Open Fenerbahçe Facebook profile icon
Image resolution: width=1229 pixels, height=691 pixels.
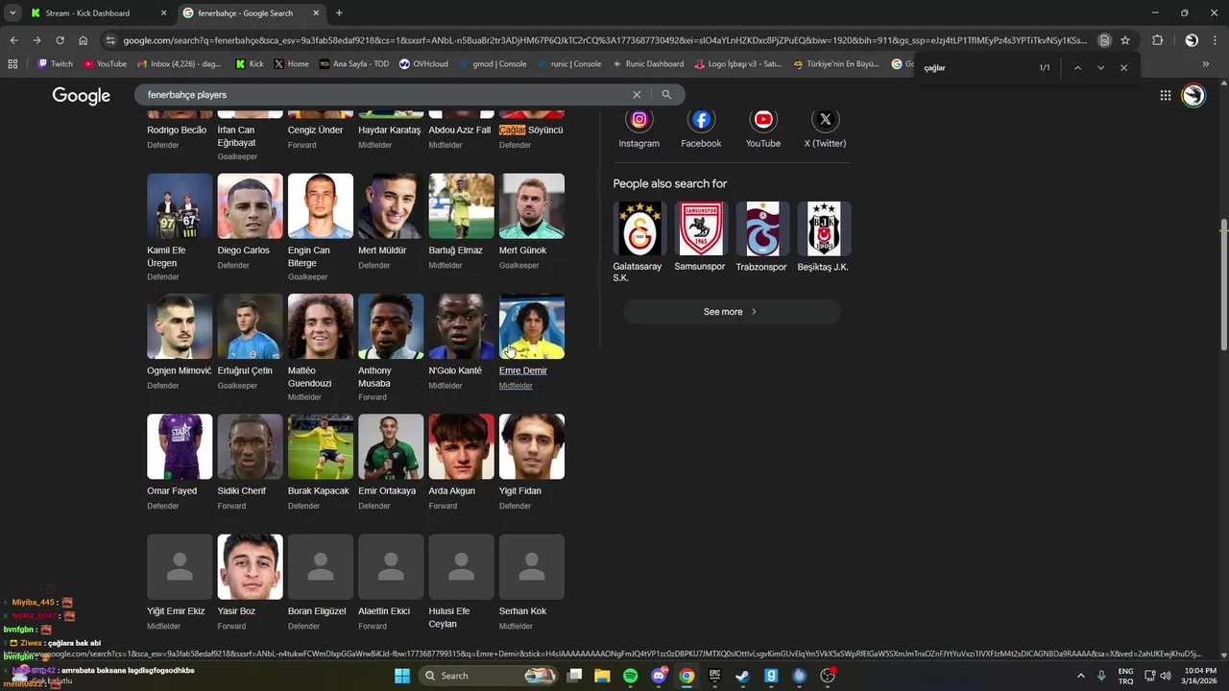point(701,120)
